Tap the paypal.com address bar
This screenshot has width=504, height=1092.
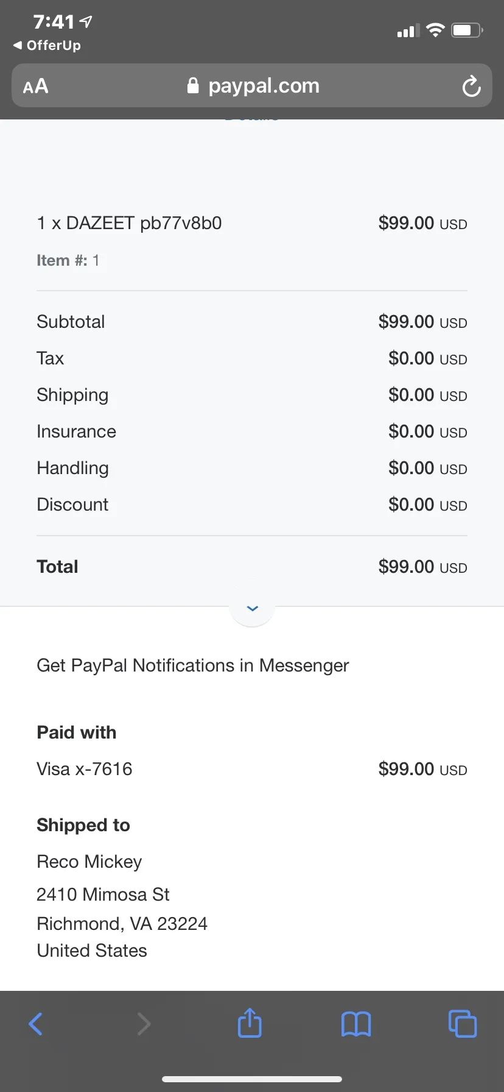click(252, 85)
